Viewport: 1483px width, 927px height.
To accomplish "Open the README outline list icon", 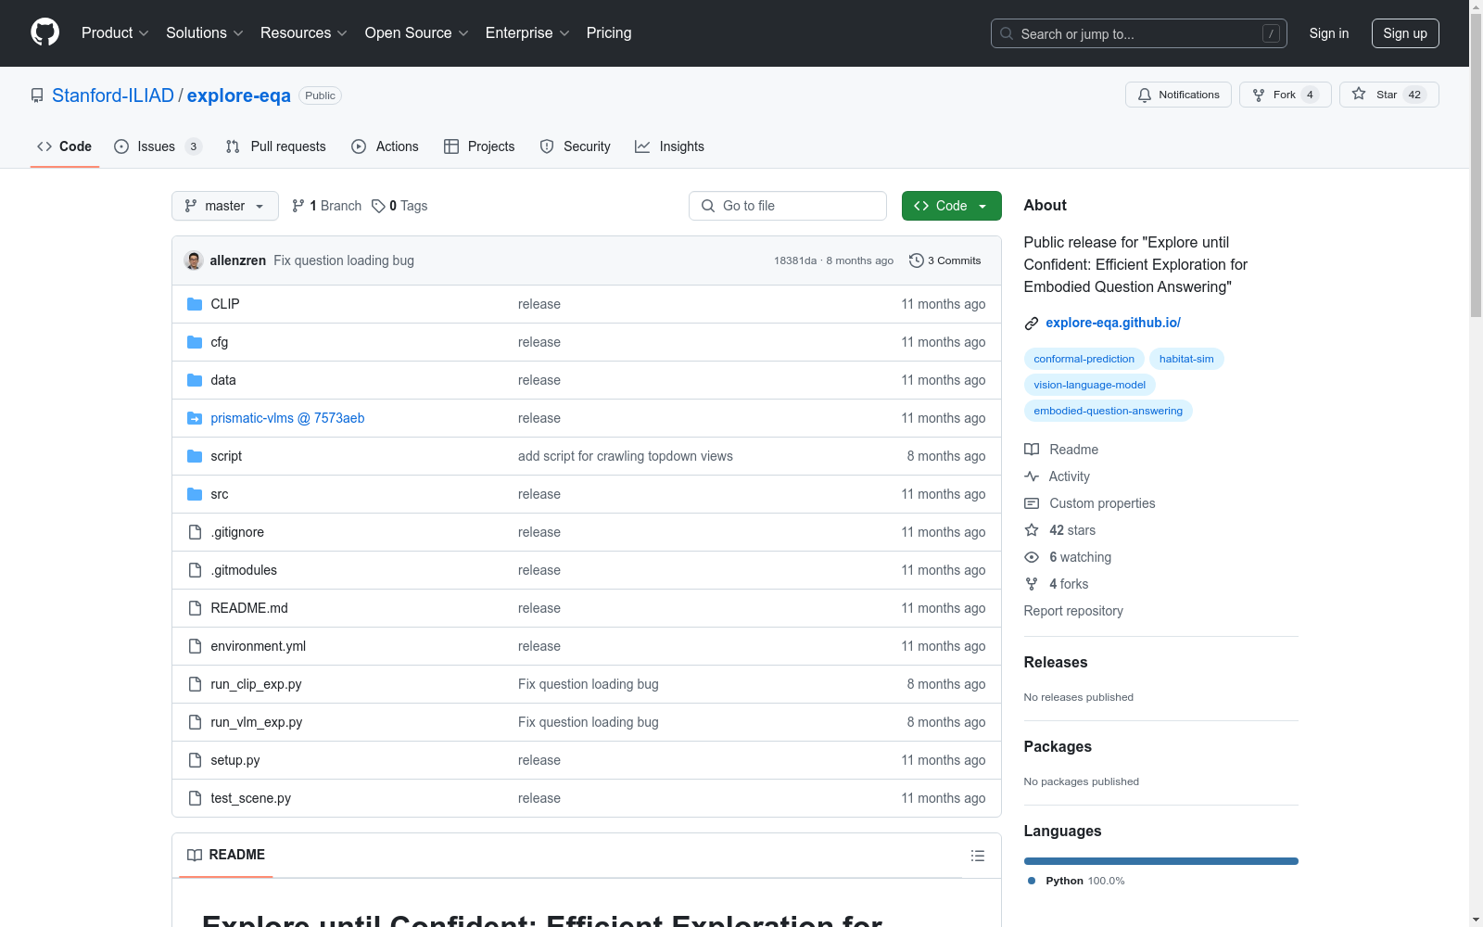I will [978, 856].
